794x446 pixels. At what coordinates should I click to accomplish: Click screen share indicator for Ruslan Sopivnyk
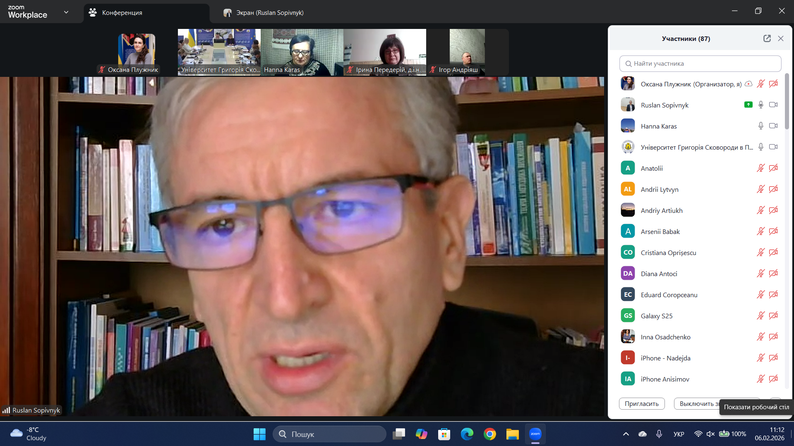pyautogui.click(x=748, y=105)
